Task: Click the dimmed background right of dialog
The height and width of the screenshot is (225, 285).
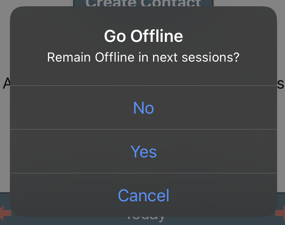Action: (281, 127)
